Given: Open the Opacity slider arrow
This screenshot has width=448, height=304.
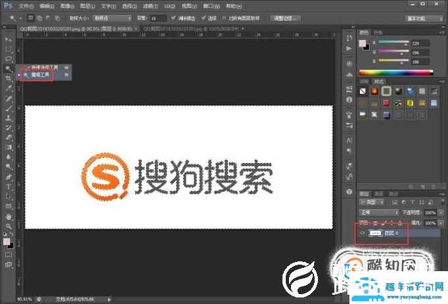Looking at the screenshot, I should pyautogui.click(x=441, y=213).
